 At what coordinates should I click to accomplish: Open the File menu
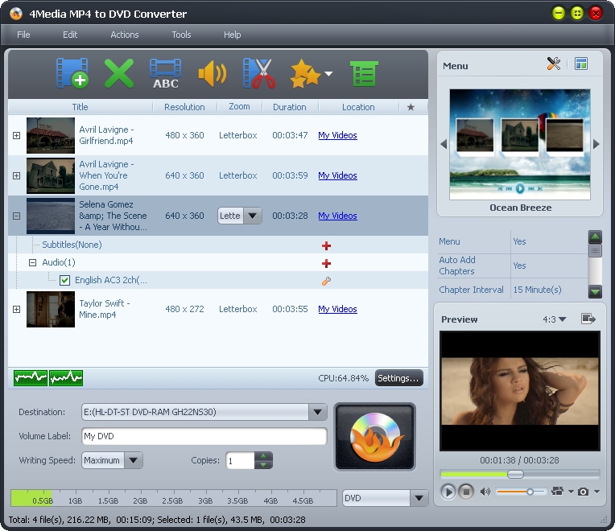pos(23,35)
